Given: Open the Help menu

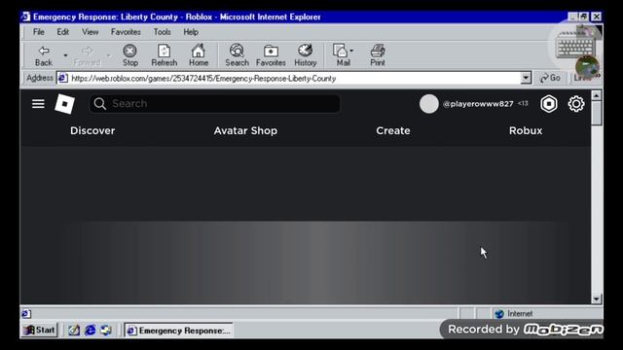Looking at the screenshot, I should 191,32.
